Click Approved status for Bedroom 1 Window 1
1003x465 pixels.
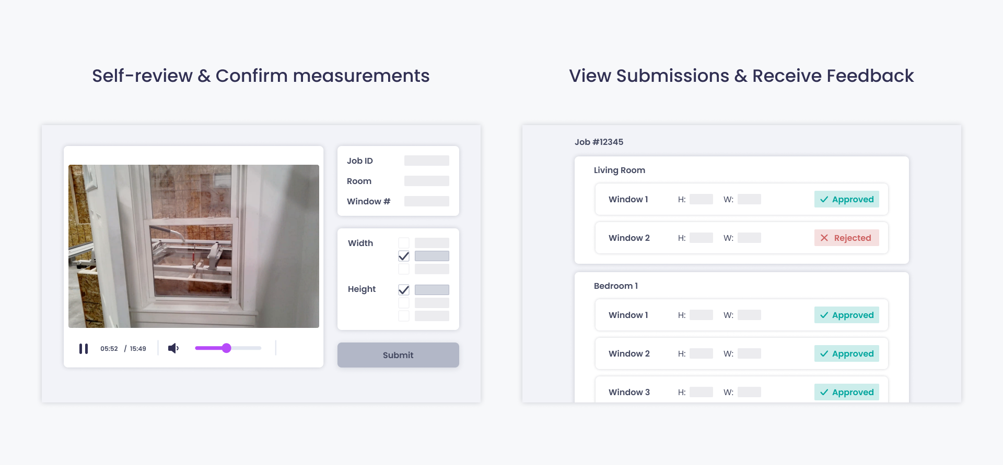(847, 315)
